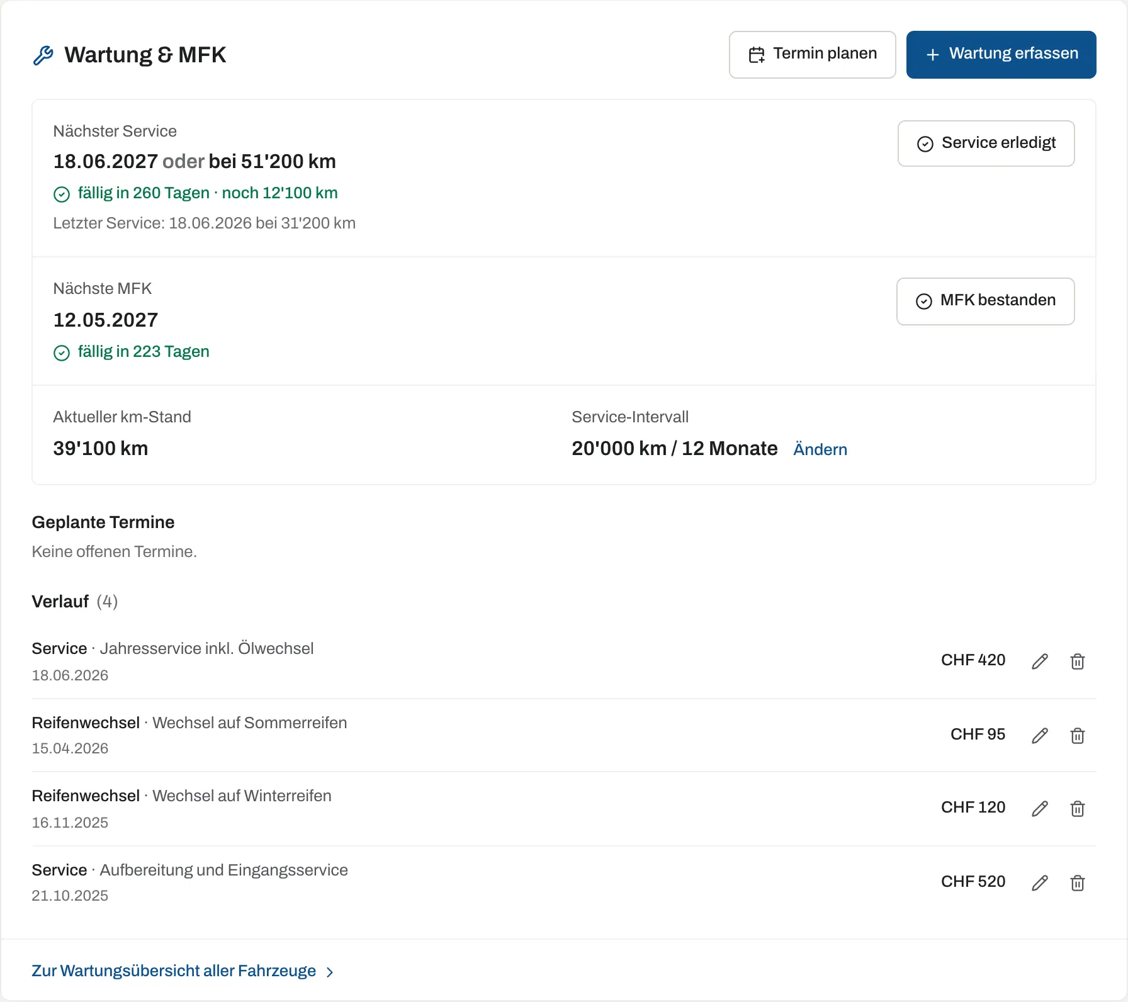
Task: Edit the Wechsel auf Sommerreifen entry
Action: [1040, 735]
